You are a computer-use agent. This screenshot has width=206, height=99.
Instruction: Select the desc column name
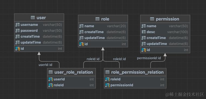pyautogui.click(x=151, y=32)
